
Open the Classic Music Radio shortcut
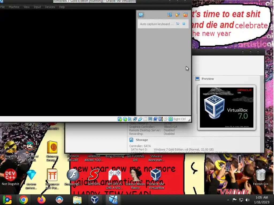[x=135, y=179]
